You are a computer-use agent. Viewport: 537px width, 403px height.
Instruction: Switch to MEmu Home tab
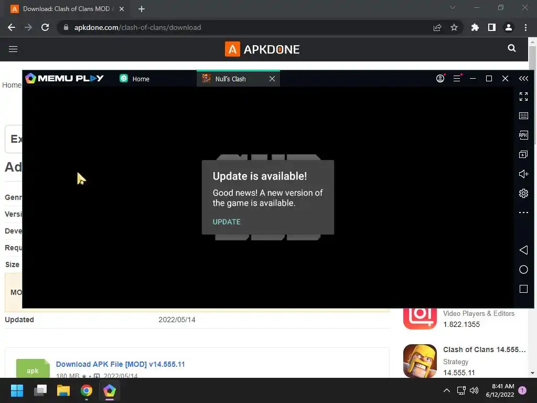point(135,79)
